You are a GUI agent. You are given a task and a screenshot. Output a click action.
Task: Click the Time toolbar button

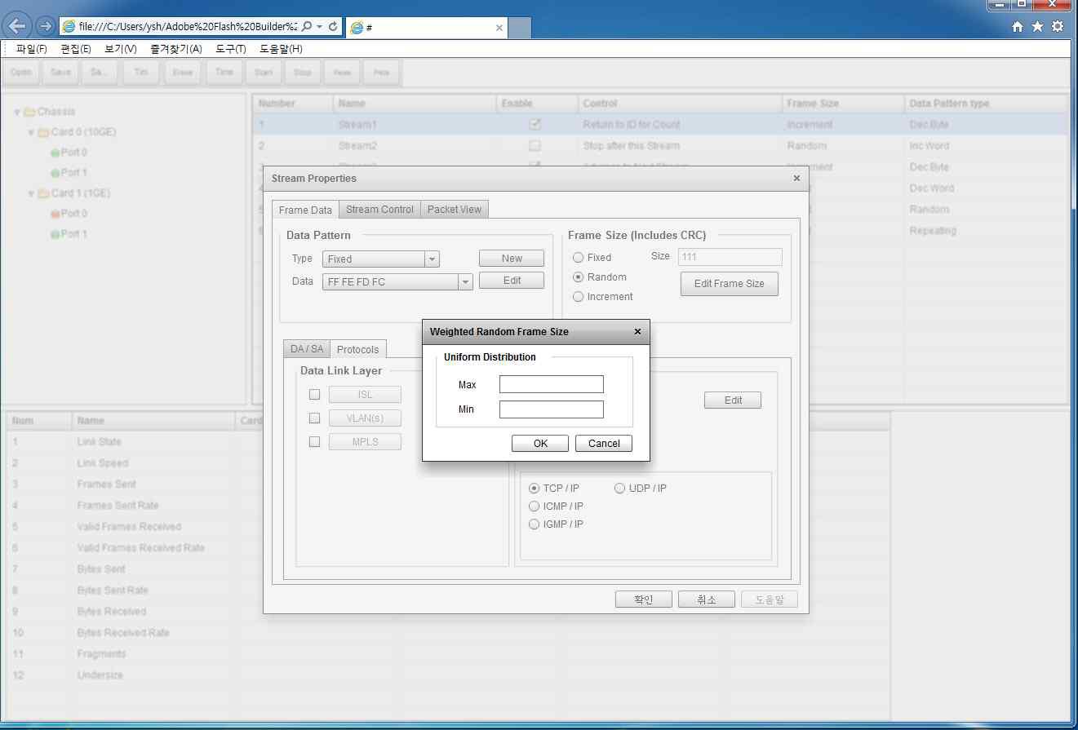tap(224, 73)
